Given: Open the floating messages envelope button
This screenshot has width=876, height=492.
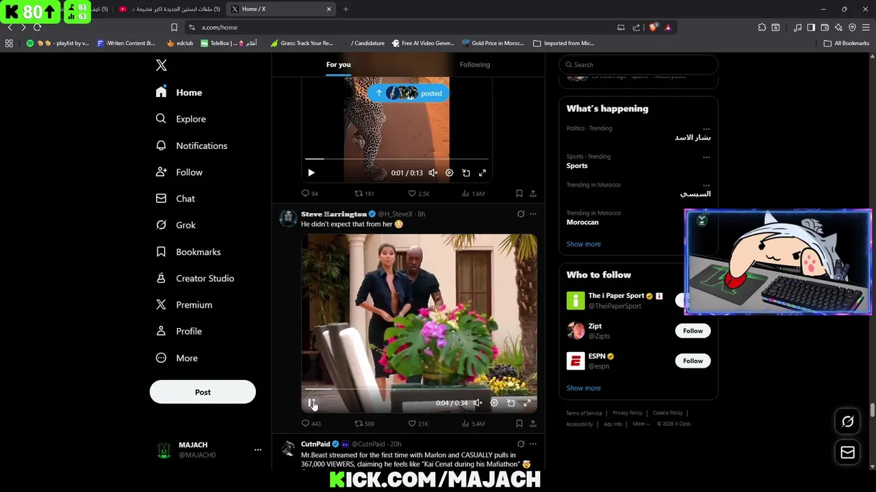Looking at the screenshot, I should [848, 452].
